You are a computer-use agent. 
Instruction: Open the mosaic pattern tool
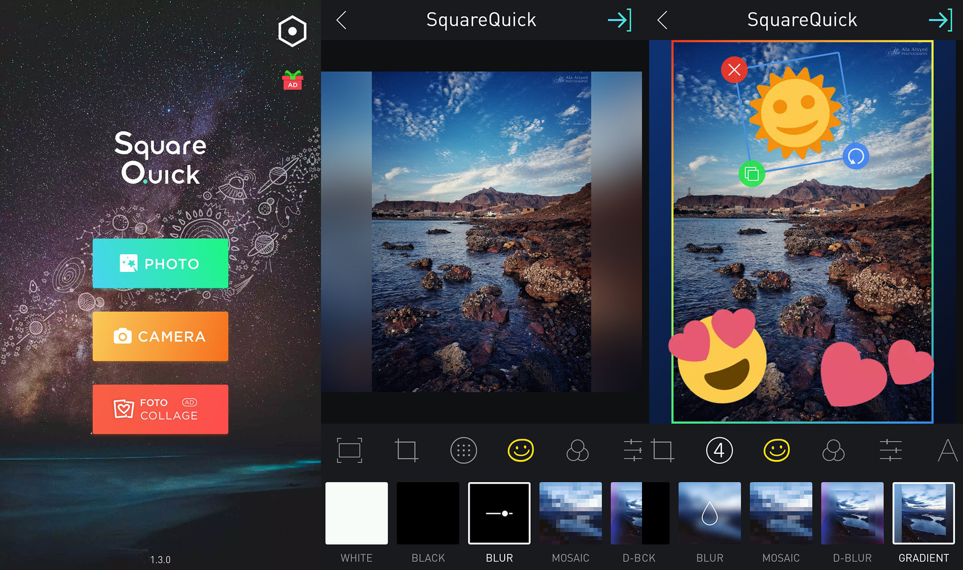[464, 451]
